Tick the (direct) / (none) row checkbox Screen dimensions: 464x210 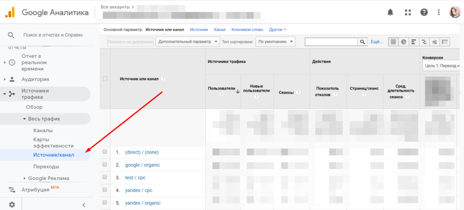(x=105, y=152)
